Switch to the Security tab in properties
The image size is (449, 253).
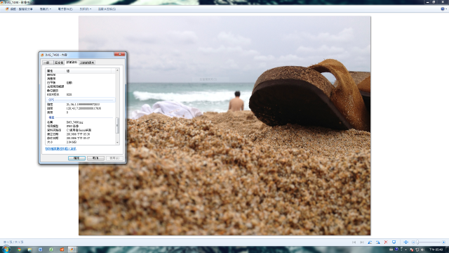tap(59, 63)
